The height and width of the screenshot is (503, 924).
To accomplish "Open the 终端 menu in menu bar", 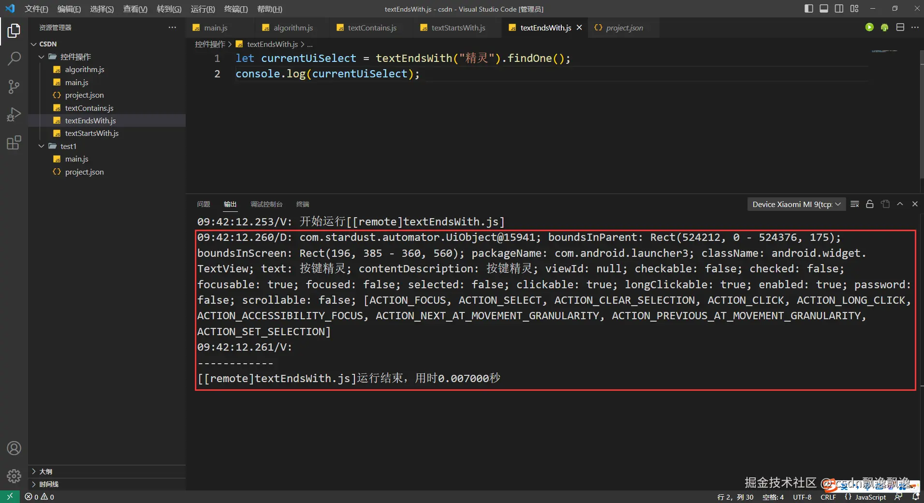I will tap(235, 9).
